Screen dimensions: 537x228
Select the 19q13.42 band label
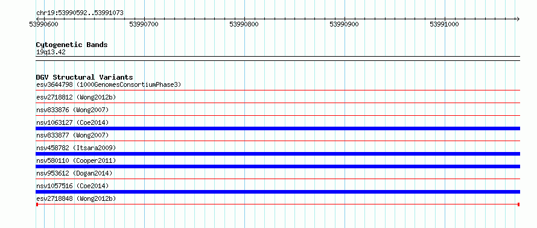click(x=51, y=52)
